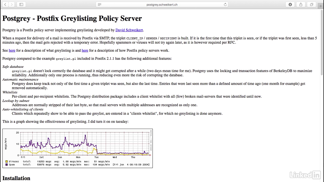324x182 pixels.
Task: Show the downloads list
Action: (290, 4)
